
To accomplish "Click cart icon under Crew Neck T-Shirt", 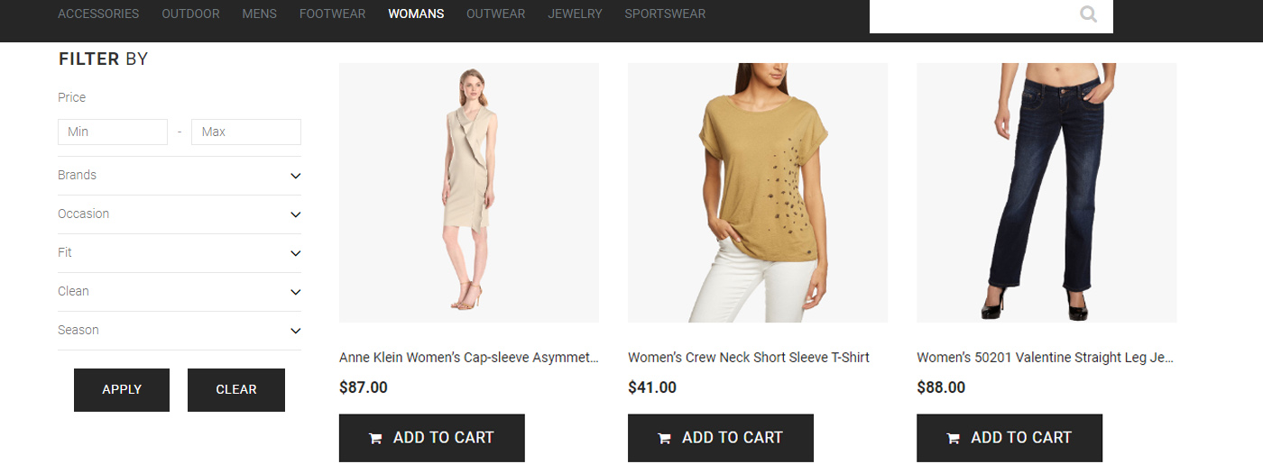I will 664,439.
